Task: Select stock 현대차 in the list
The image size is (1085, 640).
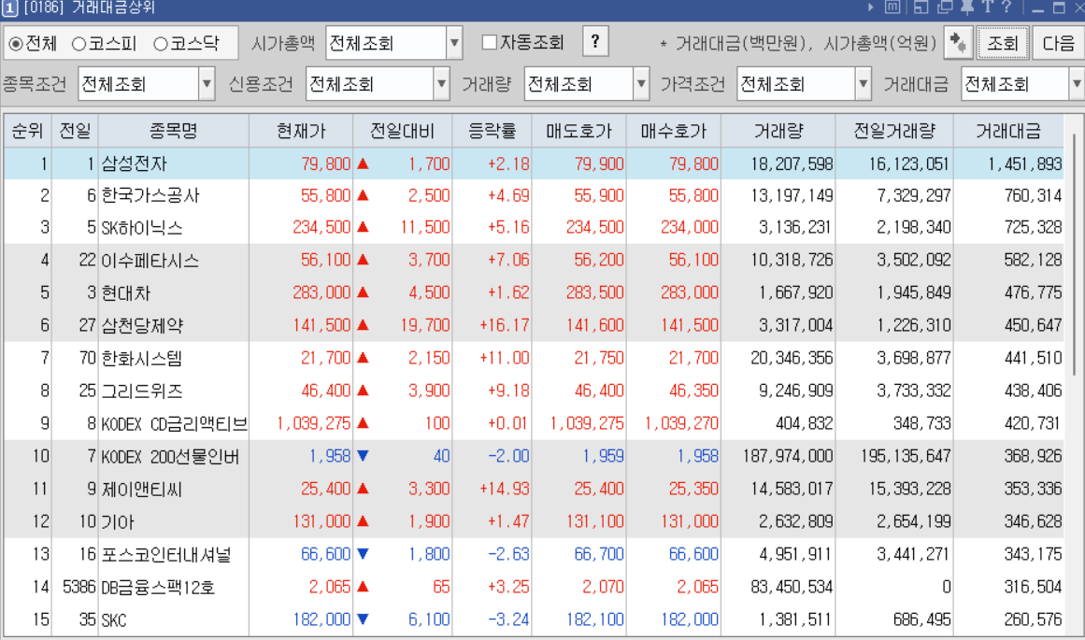Action: [x=126, y=293]
